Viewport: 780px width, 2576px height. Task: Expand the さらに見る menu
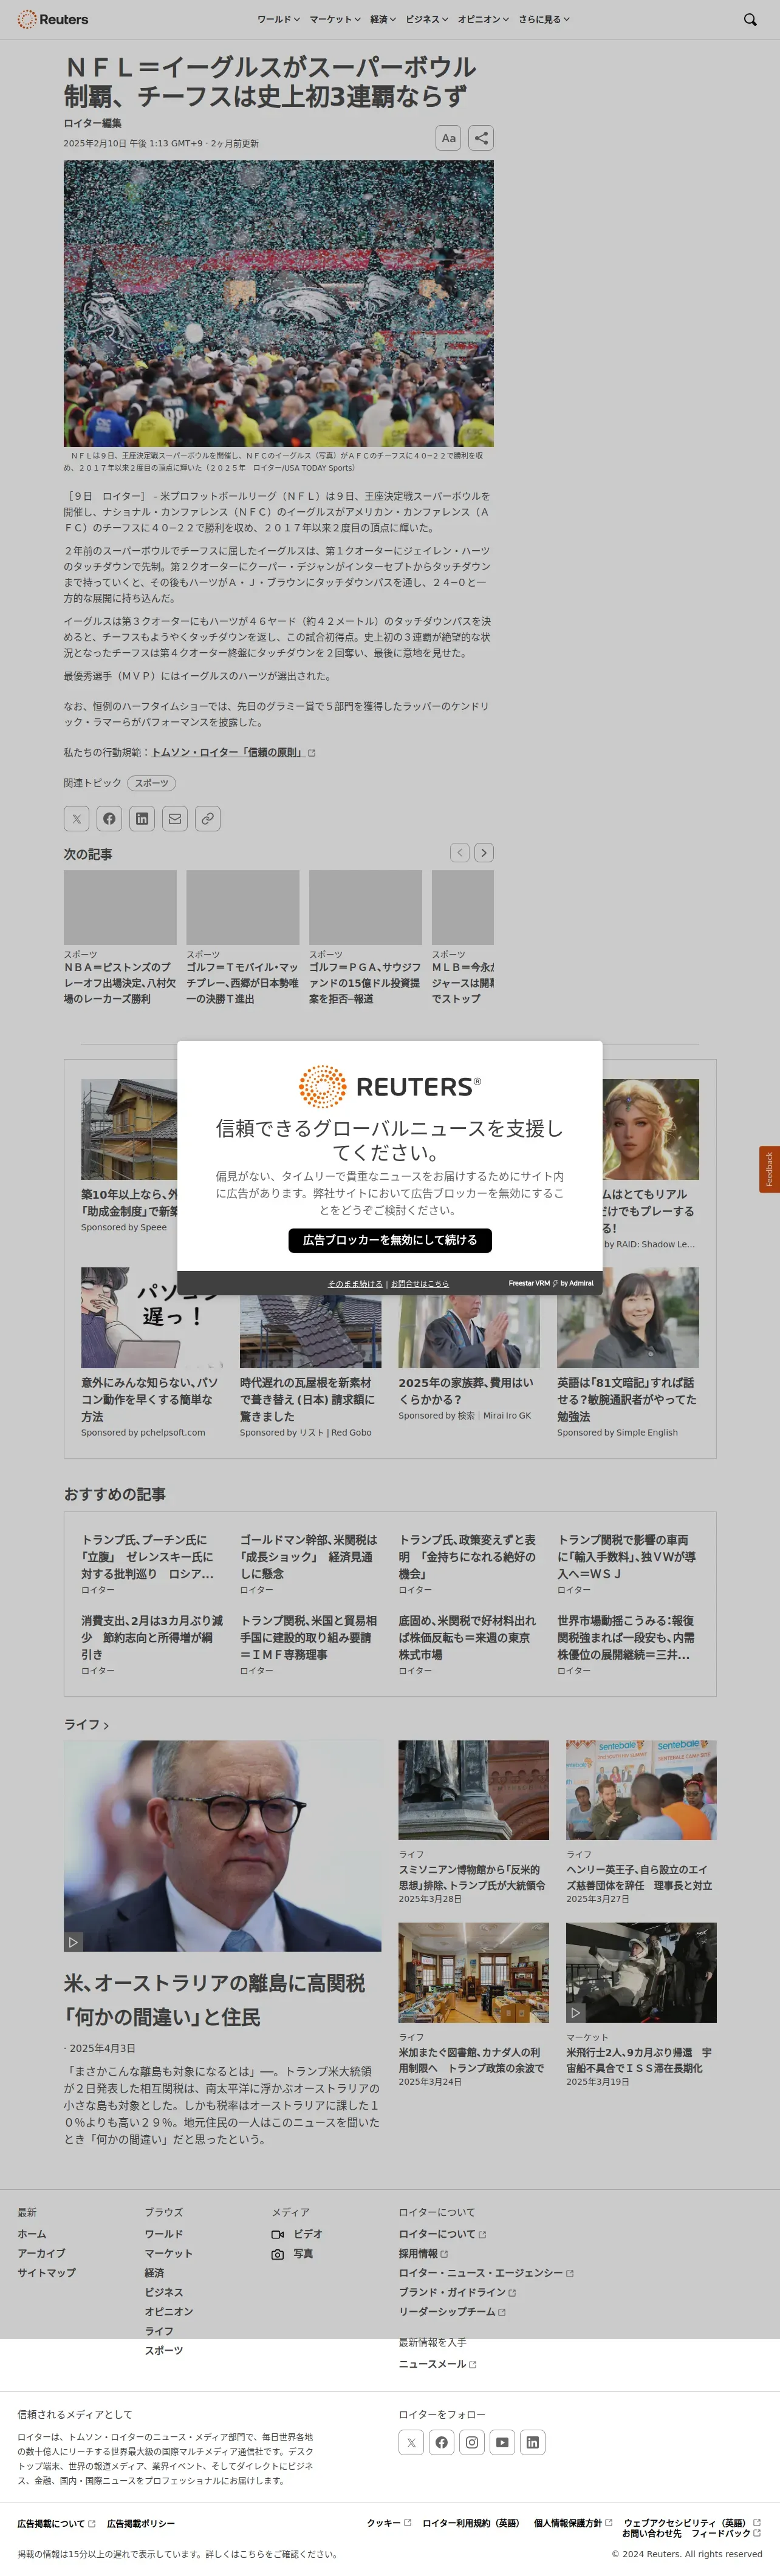[544, 19]
